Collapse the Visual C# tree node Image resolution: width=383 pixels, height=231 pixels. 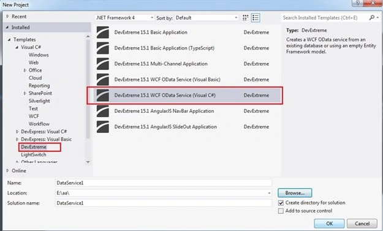coord(17,47)
